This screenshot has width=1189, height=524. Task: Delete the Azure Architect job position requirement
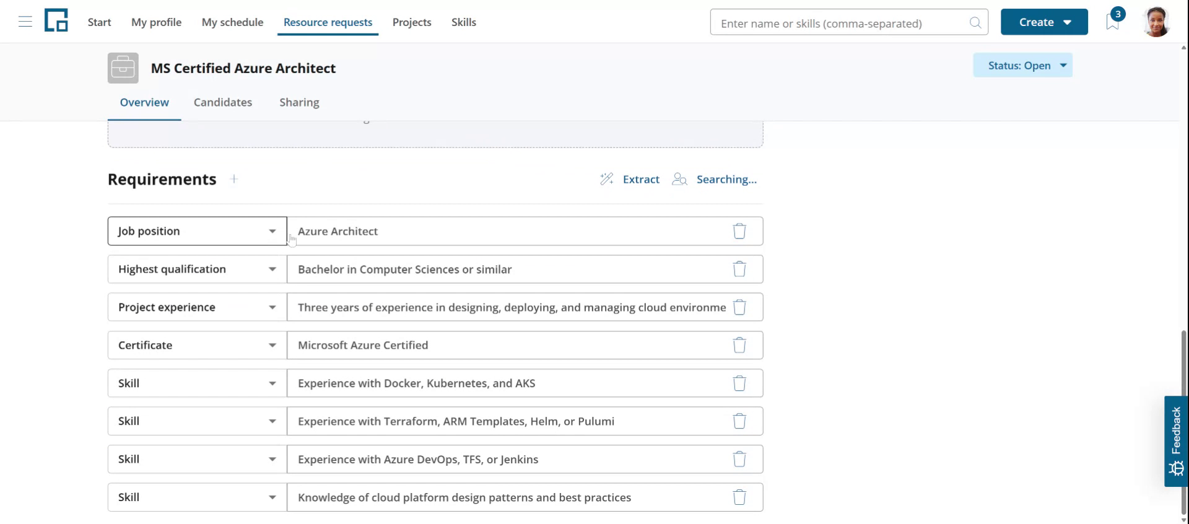[x=739, y=231]
